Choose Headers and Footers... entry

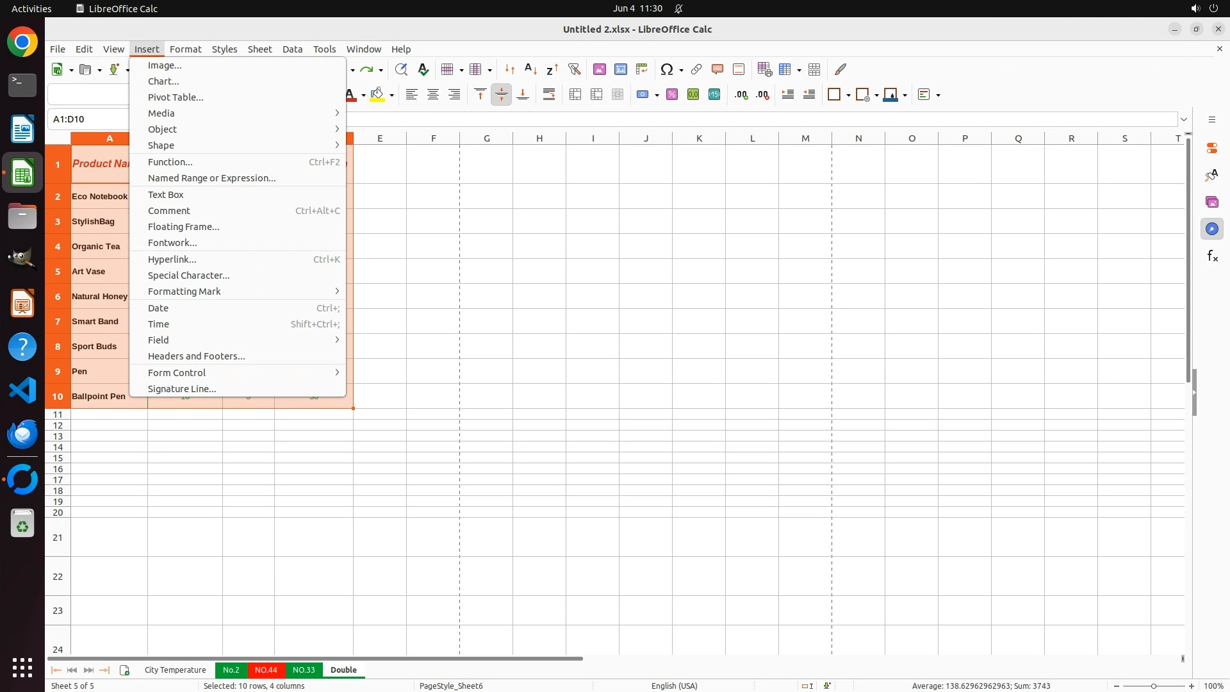196,356
